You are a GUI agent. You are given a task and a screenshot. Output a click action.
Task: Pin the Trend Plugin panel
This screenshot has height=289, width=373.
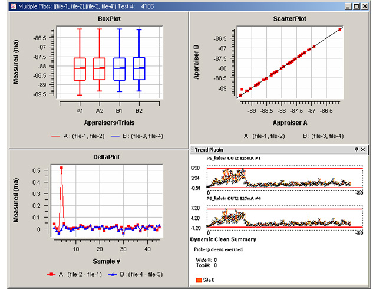pyautogui.click(x=357, y=149)
